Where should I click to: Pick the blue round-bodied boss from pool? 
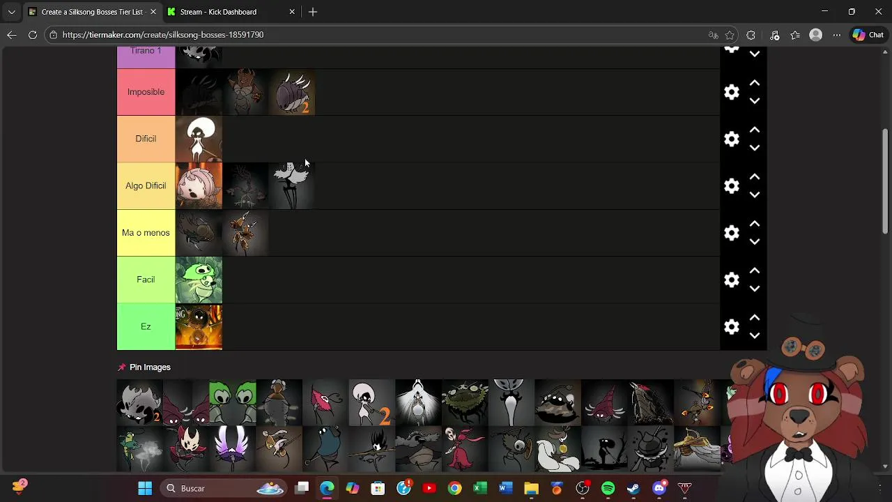pos(325,449)
